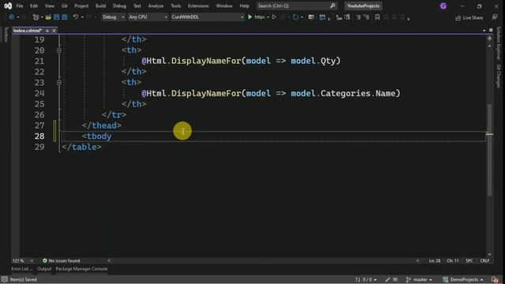The image size is (505, 284).
Task: Open the Extensions menu
Action: click(198, 6)
